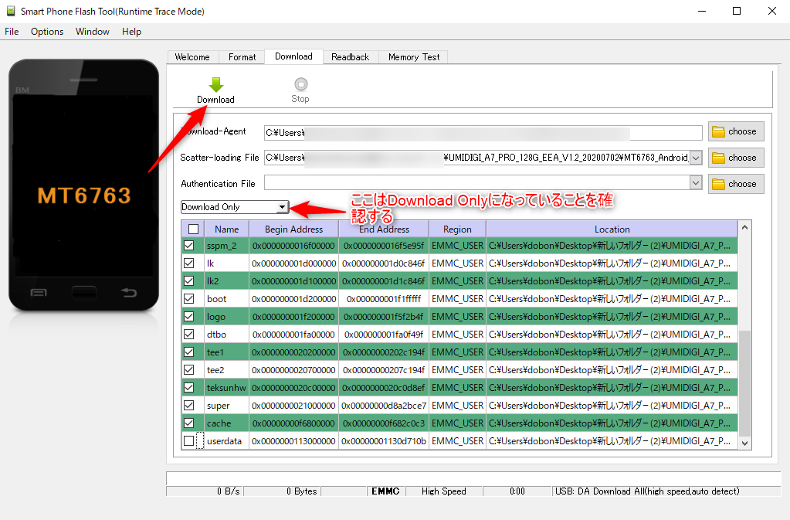Open the Help menu
The height and width of the screenshot is (520, 790).
tap(131, 32)
